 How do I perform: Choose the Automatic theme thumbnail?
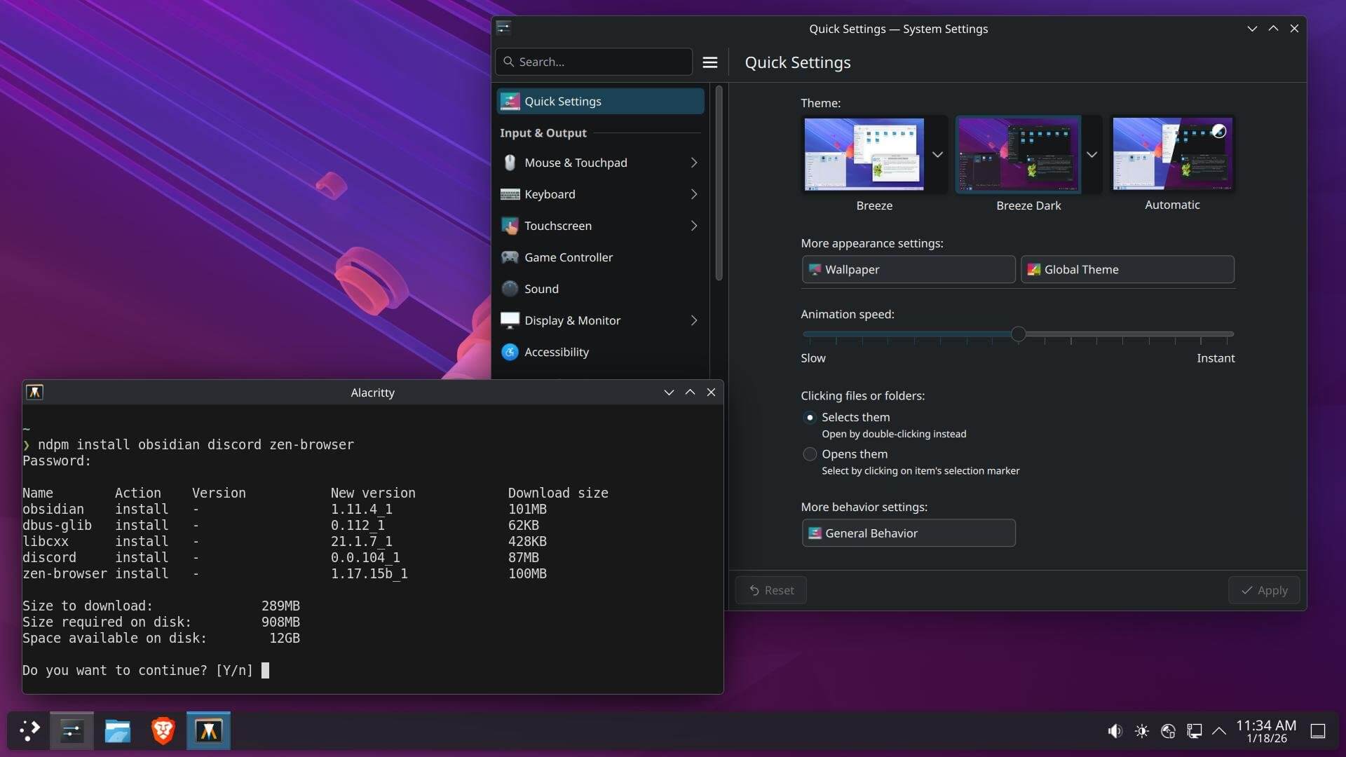[1172, 154]
